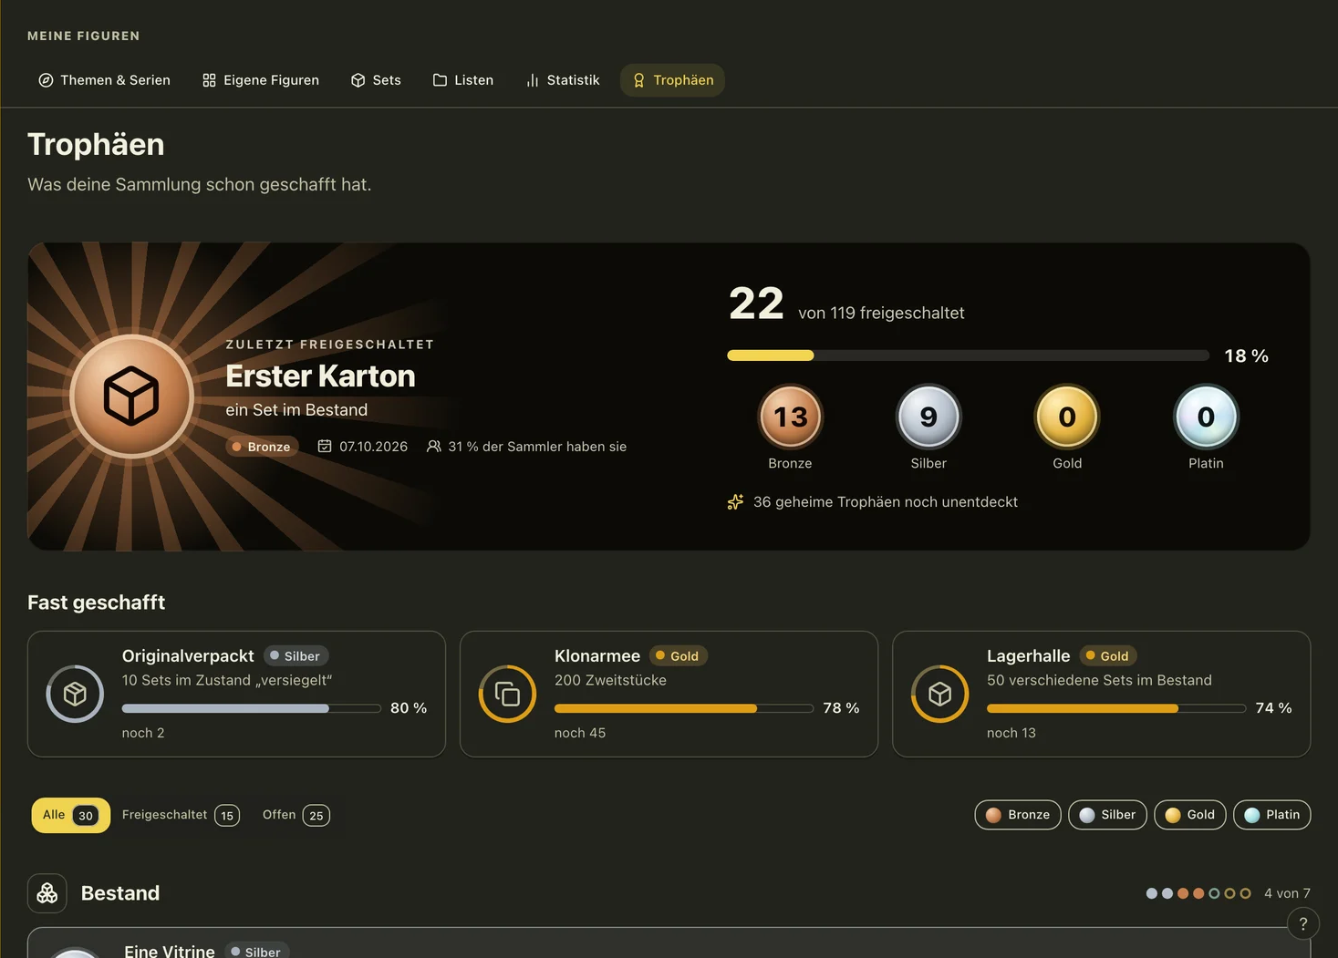The width and height of the screenshot is (1338, 958).
Task: Show all trophies with the Alle filter
Action: (71, 815)
